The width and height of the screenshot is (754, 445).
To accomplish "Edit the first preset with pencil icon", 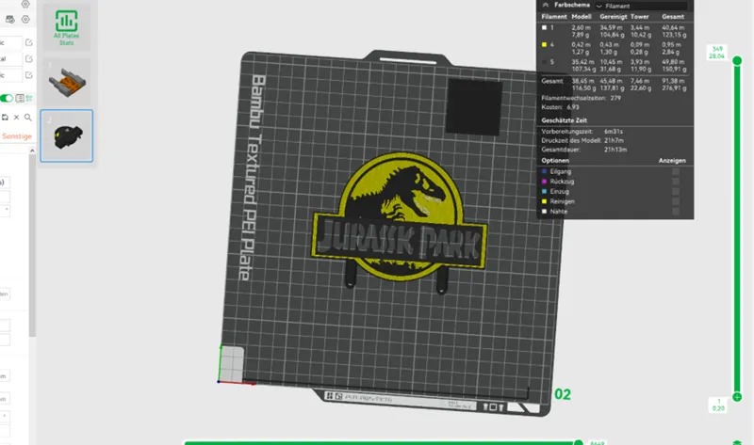I will coord(29,42).
